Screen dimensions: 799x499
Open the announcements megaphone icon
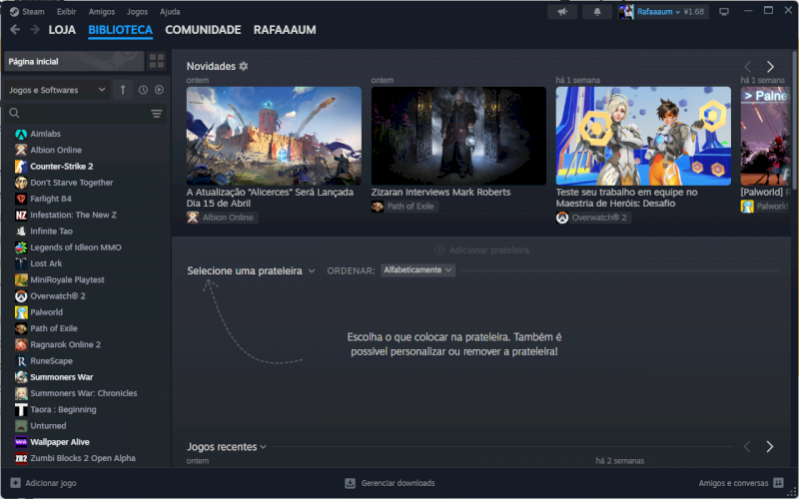tap(562, 12)
